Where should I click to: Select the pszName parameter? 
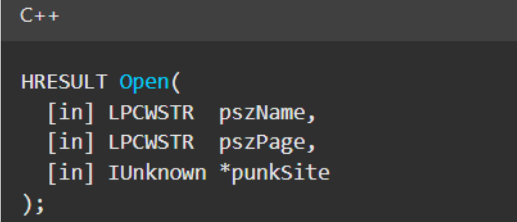[262, 113]
